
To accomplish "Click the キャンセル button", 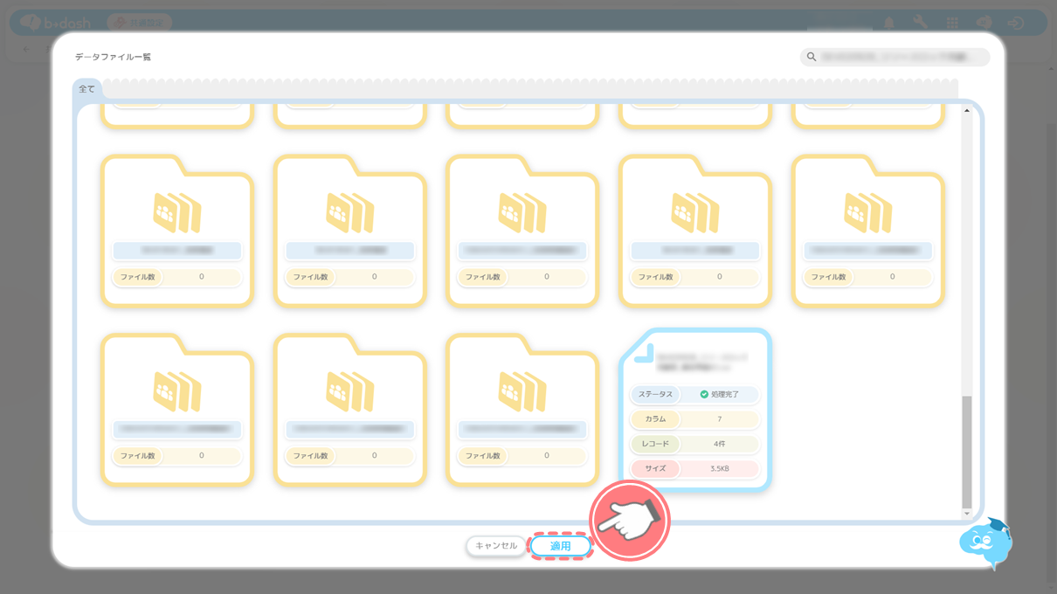I will (x=496, y=546).
